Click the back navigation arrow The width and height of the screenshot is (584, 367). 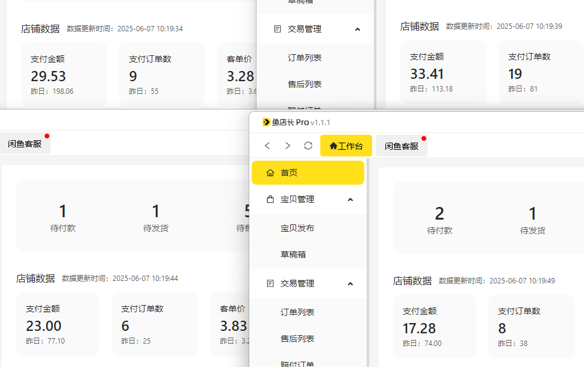[267, 146]
